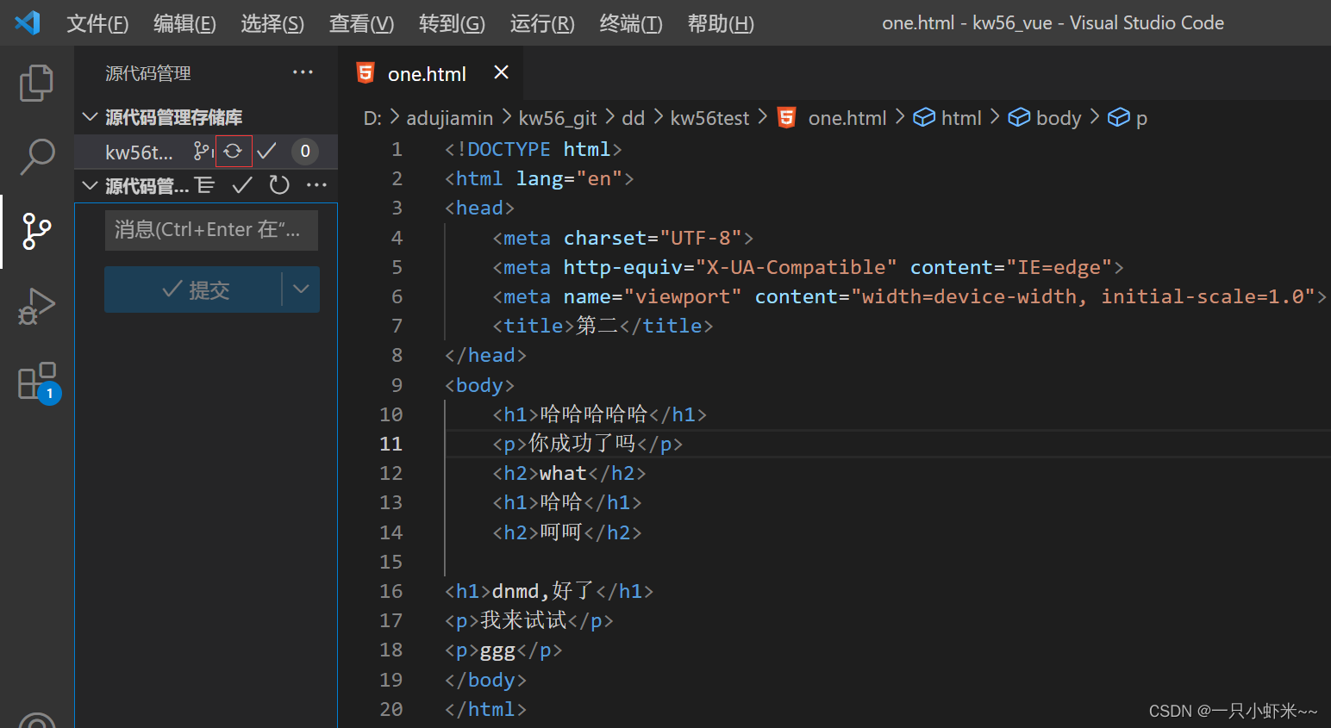
Task: Open the Search view in activity bar
Action: (x=36, y=157)
